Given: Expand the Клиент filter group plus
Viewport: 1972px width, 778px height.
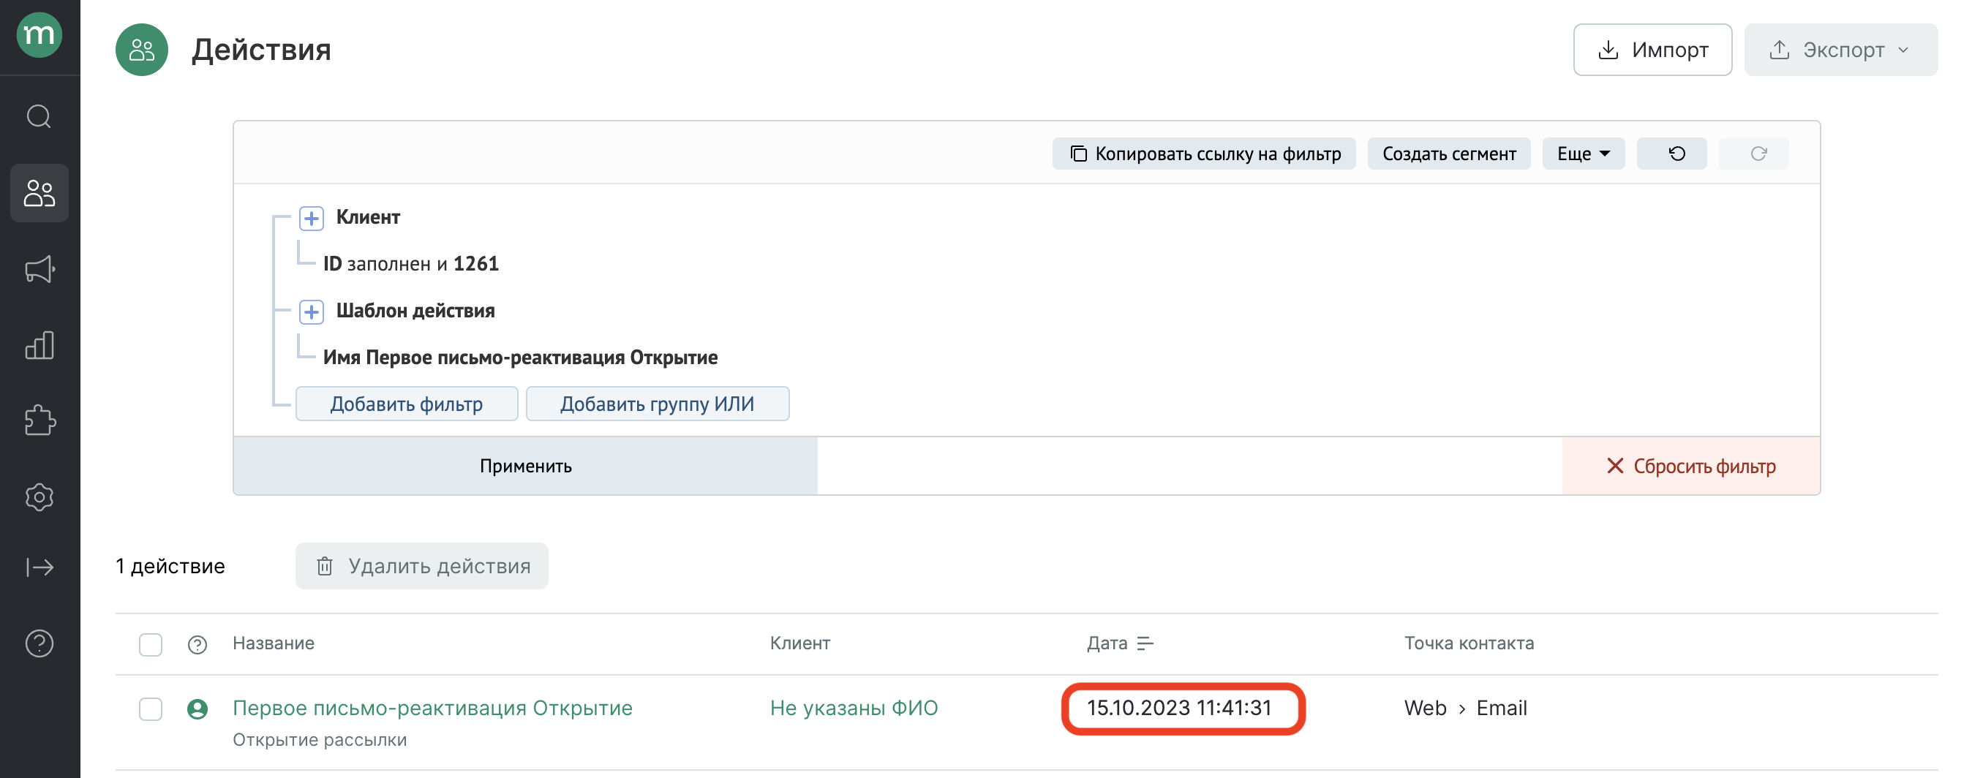Looking at the screenshot, I should (311, 218).
